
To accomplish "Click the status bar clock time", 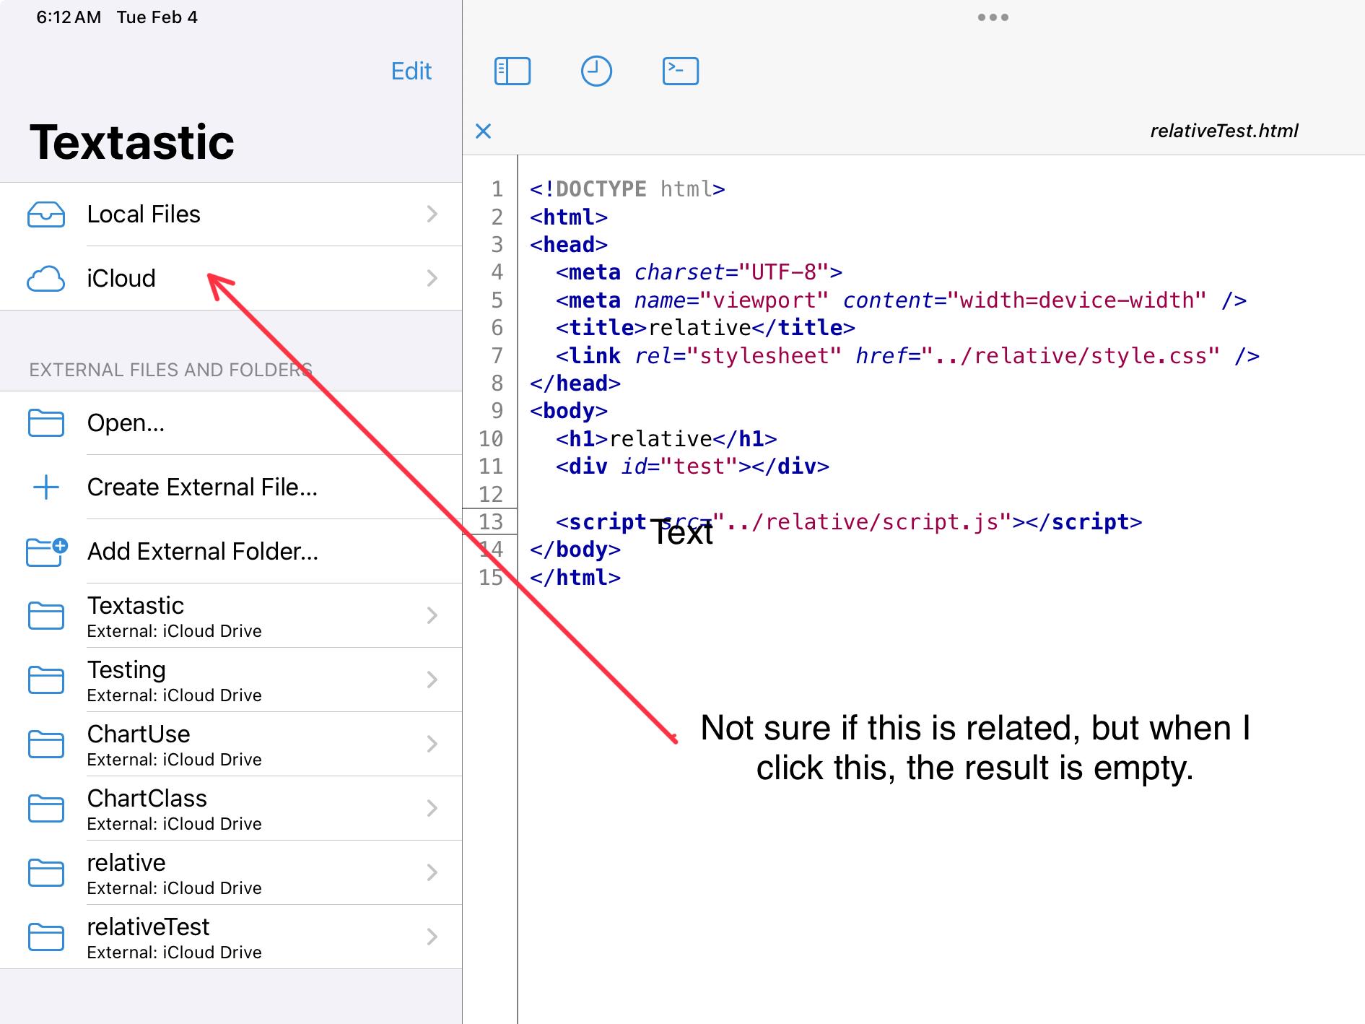I will click(x=69, y=17).
